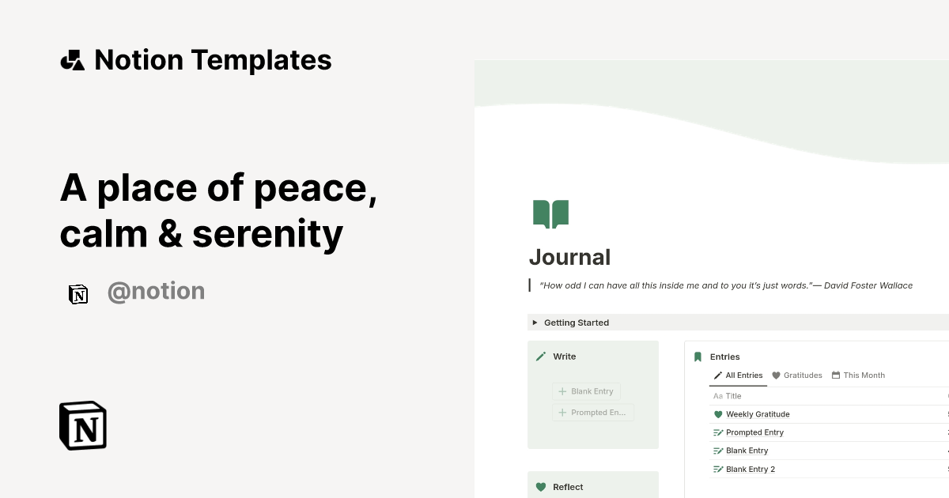The width and height of the screenshot is (949, 498).
Task: Click the green bookmark icon beside Entries
Action: 698,357
